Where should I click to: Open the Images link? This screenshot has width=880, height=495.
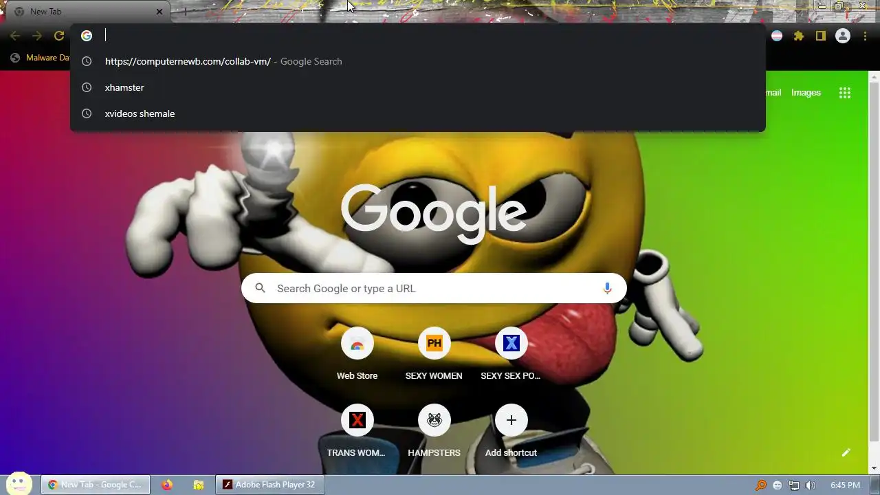point(806,93)
